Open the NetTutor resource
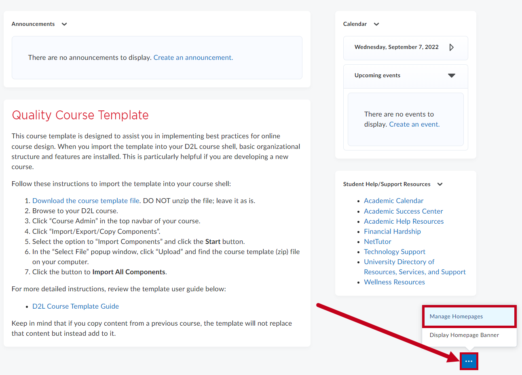Image resolution: width=522 pixels, height=375 pixels. [x=377, y=242]
